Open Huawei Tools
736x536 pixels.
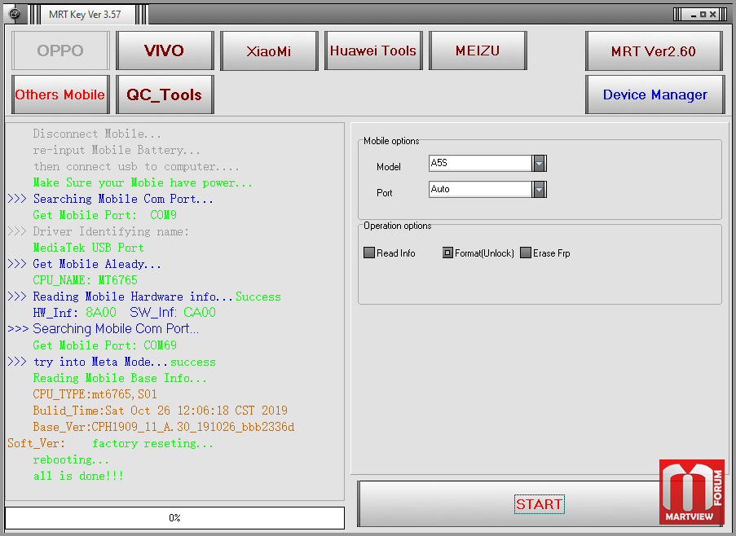coord(373,51)
